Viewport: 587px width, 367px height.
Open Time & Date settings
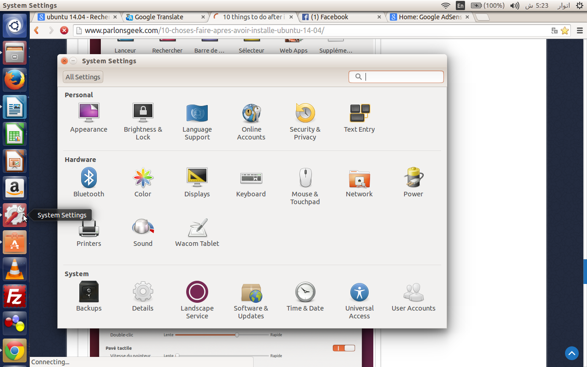tap(305, 297)
